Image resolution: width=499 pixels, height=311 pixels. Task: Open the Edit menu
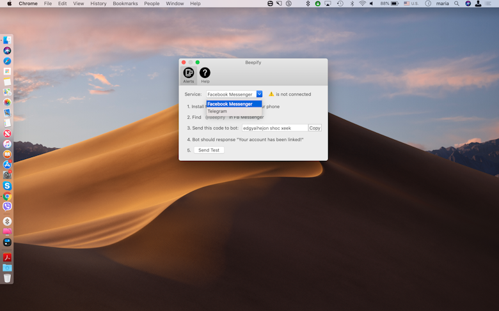coord(63,3)
